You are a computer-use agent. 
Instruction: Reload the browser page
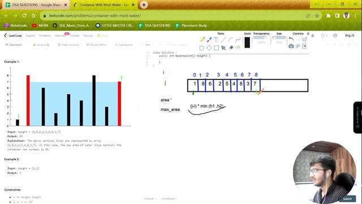click(x=24, y=16)
